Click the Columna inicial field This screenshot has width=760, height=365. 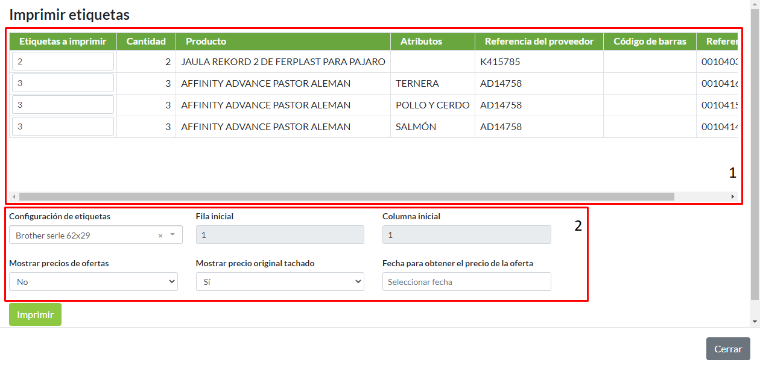coord(466,235)
